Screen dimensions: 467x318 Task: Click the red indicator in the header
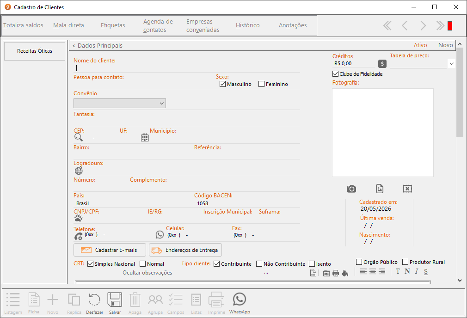(x=450, y=26)
